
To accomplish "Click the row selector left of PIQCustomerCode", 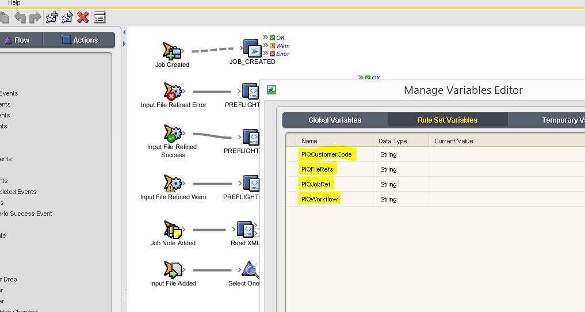I will (x=291, y=154).
